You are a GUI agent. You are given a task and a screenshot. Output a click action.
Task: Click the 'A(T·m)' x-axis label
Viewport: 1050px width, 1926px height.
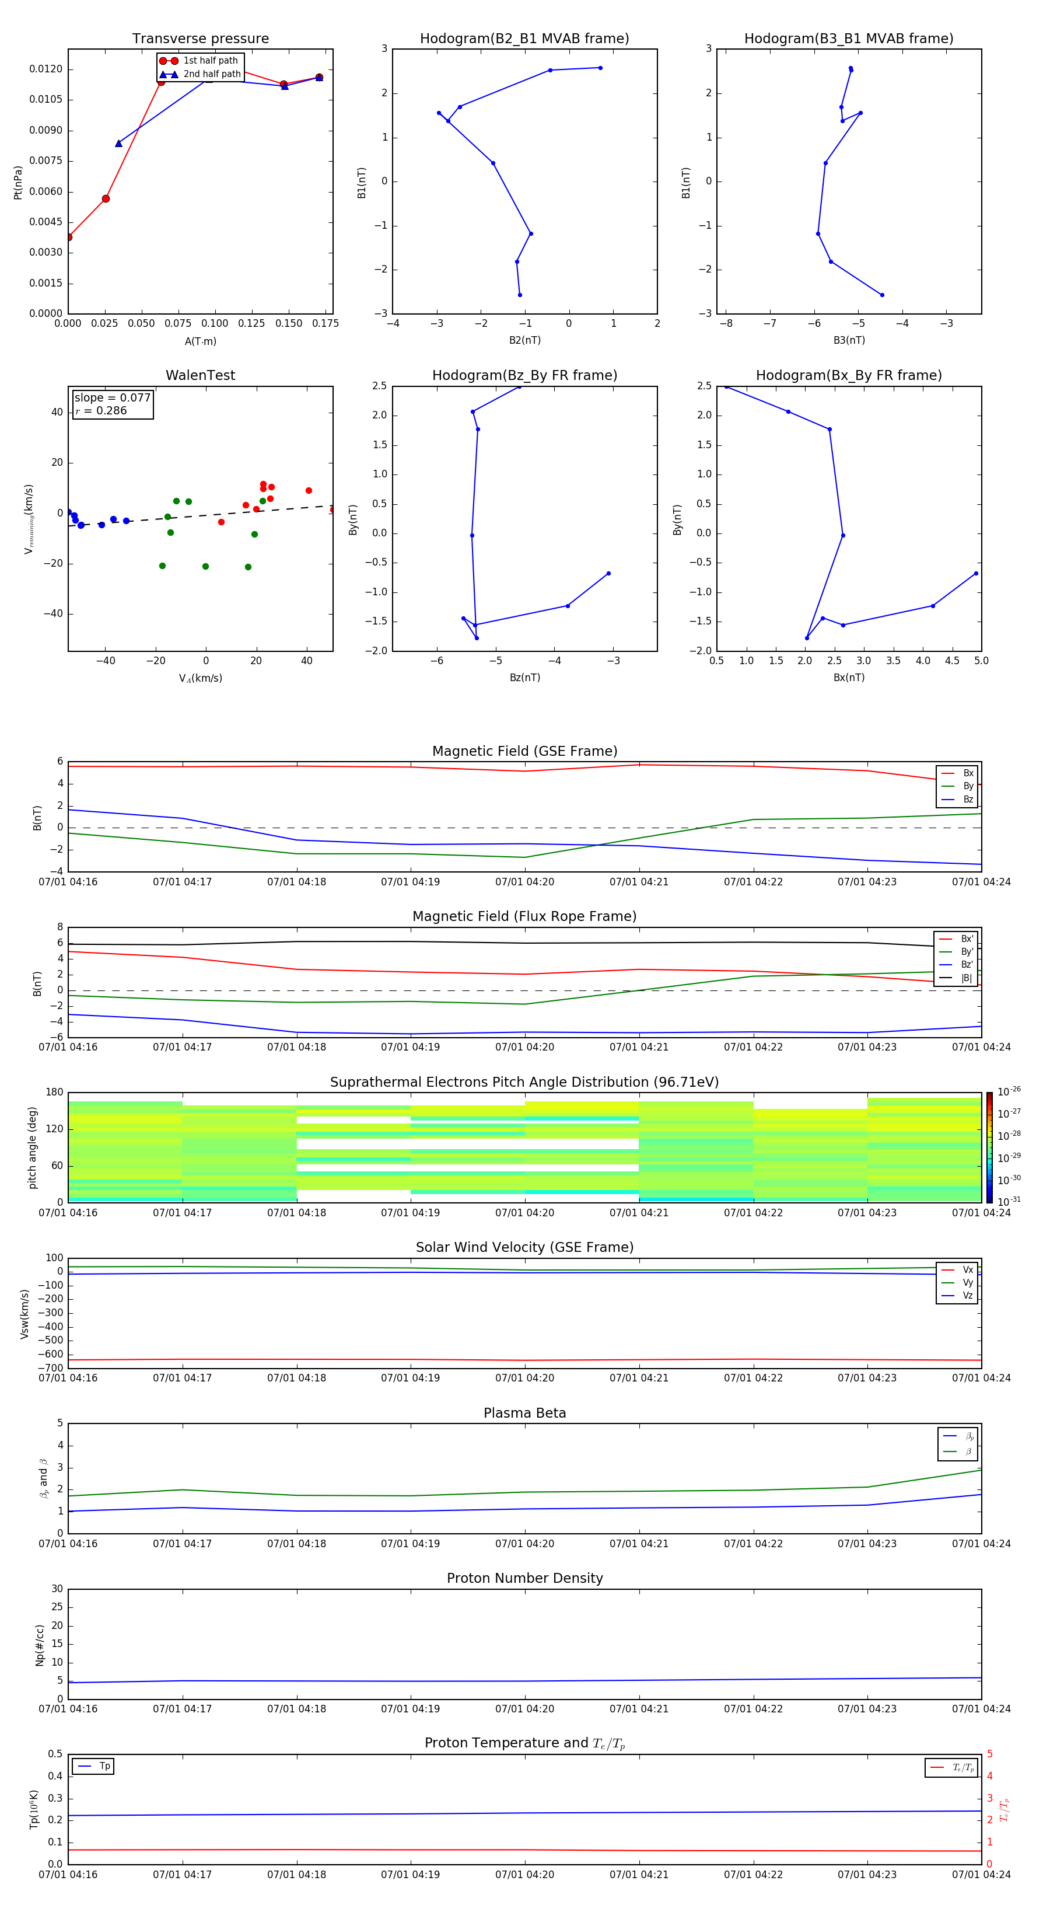pos(200,341)
